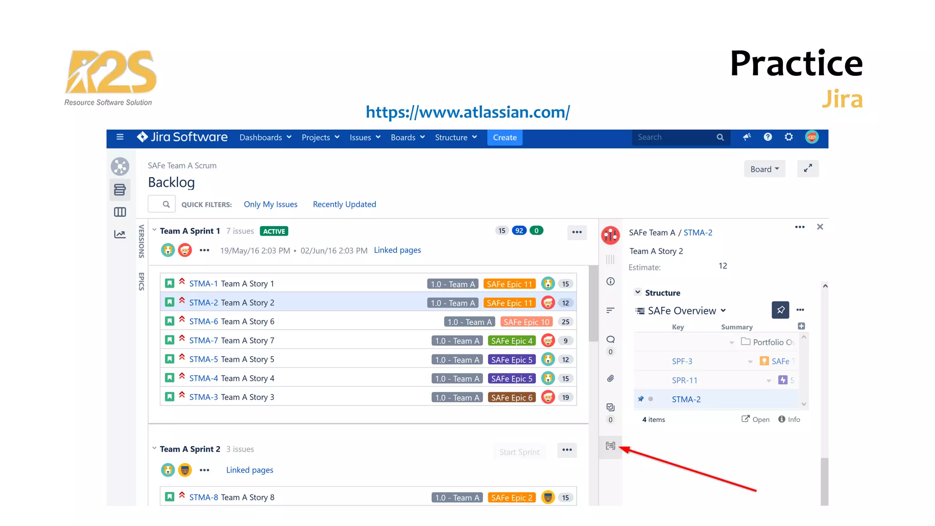Filter by red-haired avatar in Sprint 1
Image resolution: width=935 pixels, height=526 pixels.
[185, 250]
